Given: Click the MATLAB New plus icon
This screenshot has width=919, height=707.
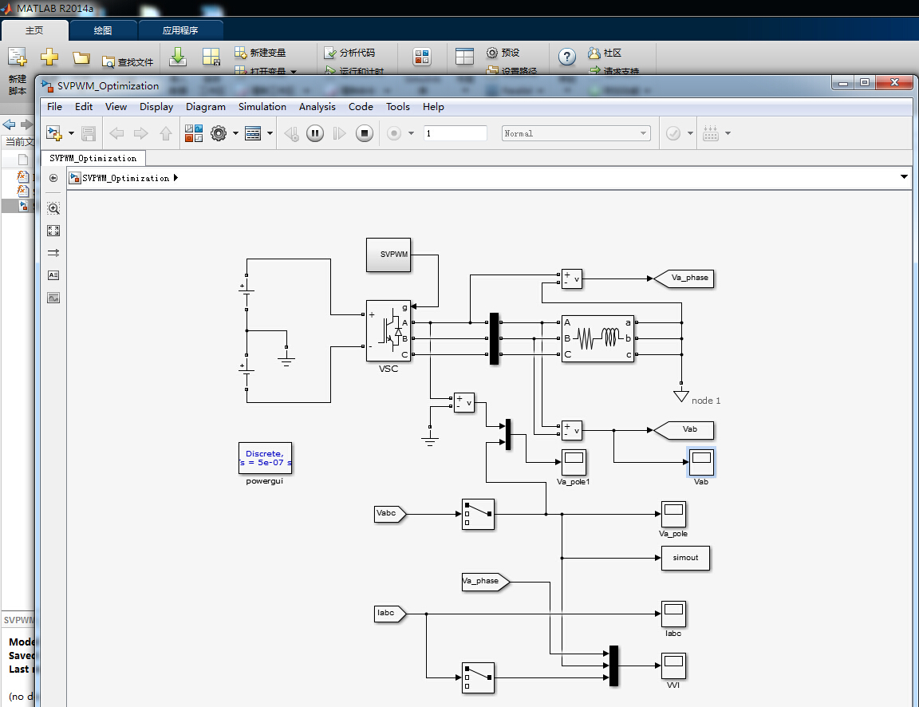Looking at the screenshot, I should coord(49,57).
